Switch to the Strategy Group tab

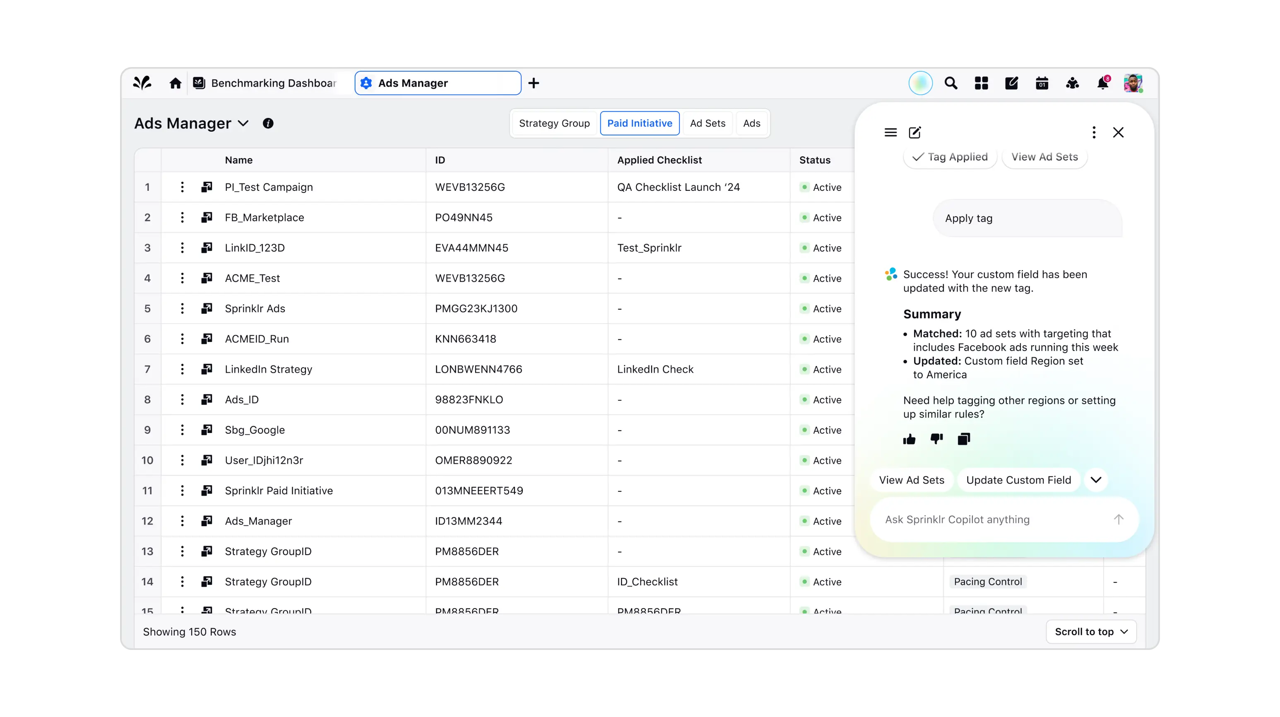554,123
